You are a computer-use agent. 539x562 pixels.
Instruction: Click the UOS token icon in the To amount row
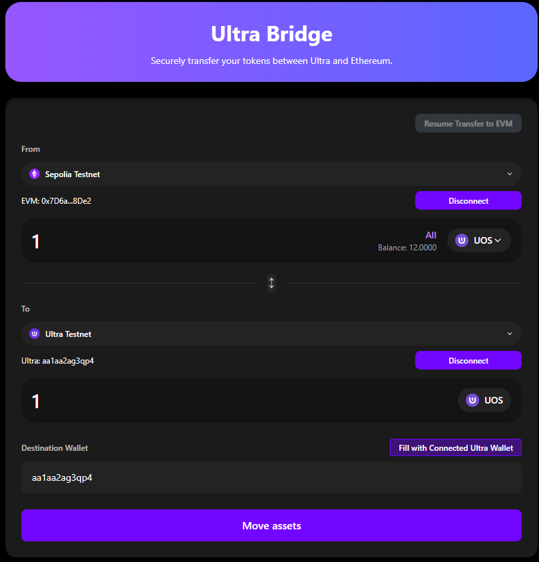[472, 400]
